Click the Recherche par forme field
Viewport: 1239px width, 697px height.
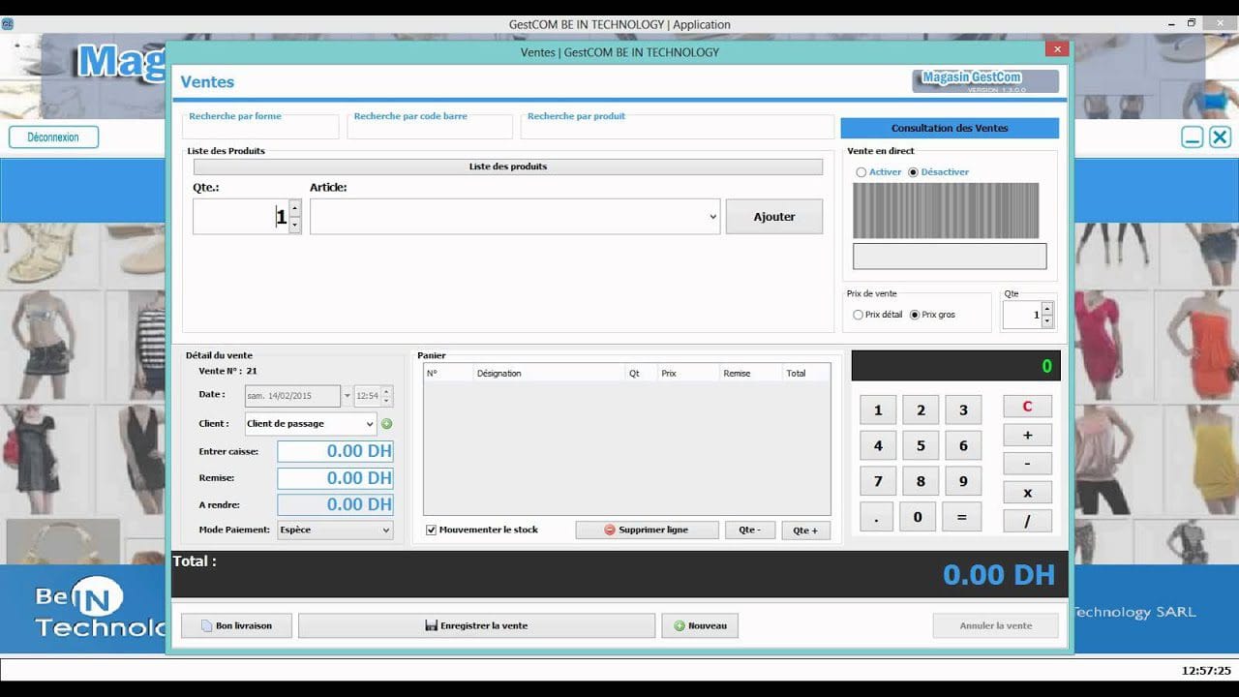coord(260,127)
